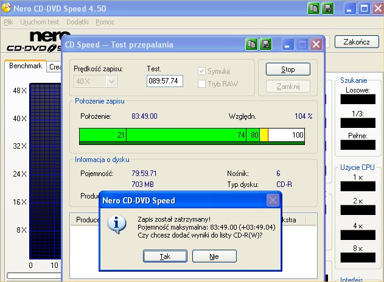Click the Benchmark graph area in main window

click(45, 171)
